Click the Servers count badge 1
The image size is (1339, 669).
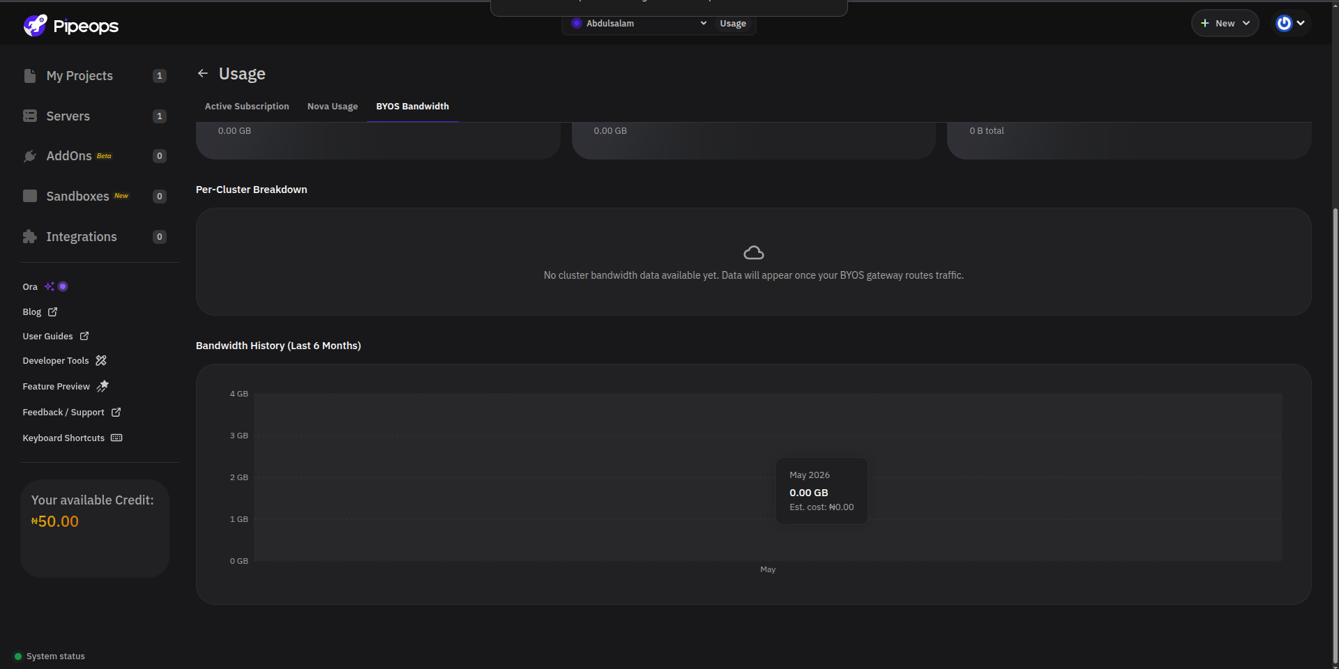pos(160,116)
